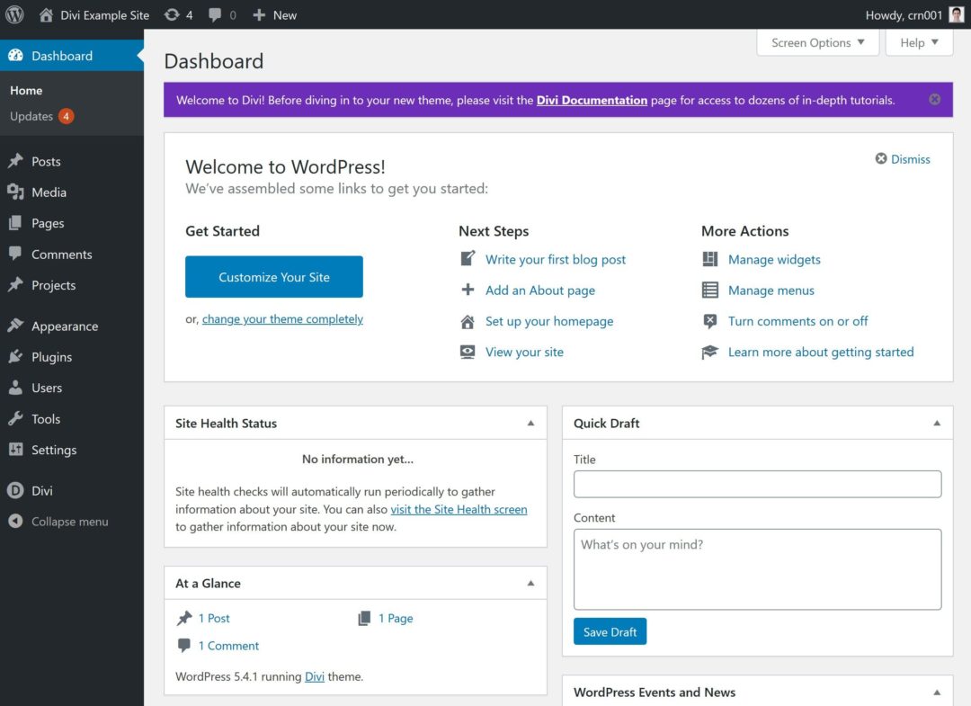The width and height of the screenshot is (971, 706).
Task: Collapse the At a Glance panel
Action: 530,583
